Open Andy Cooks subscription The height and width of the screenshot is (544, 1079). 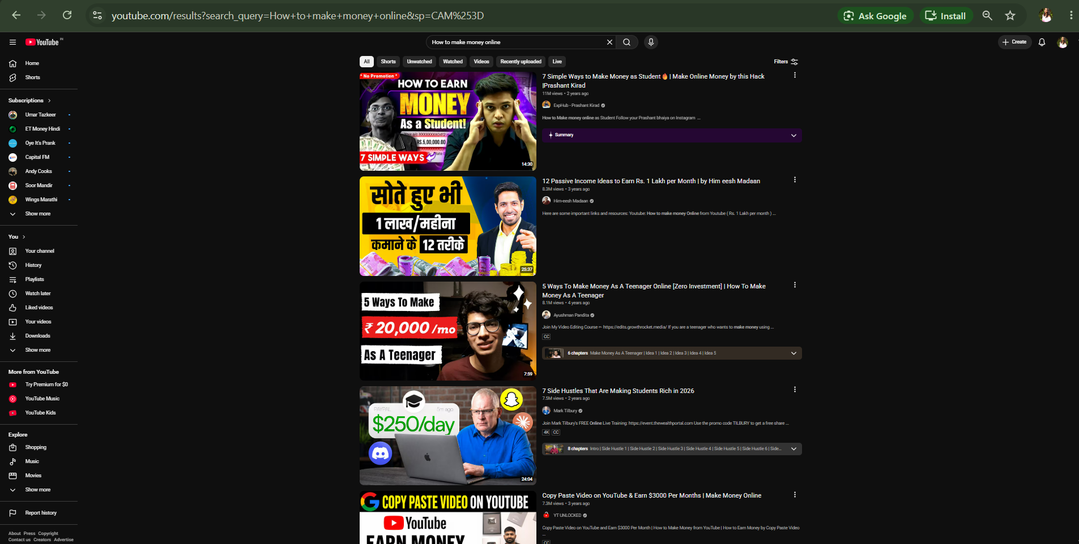[x=39, y=171]
